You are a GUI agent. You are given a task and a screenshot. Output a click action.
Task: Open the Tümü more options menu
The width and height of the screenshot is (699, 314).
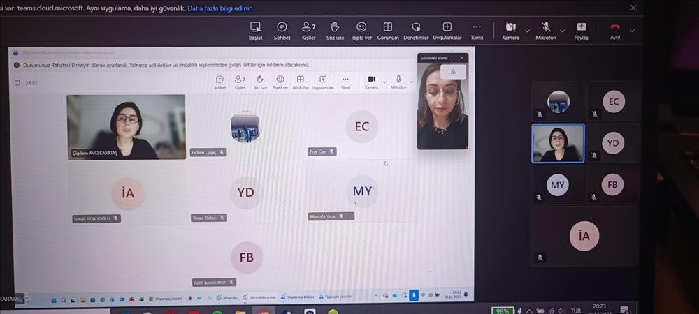[477, 30]
